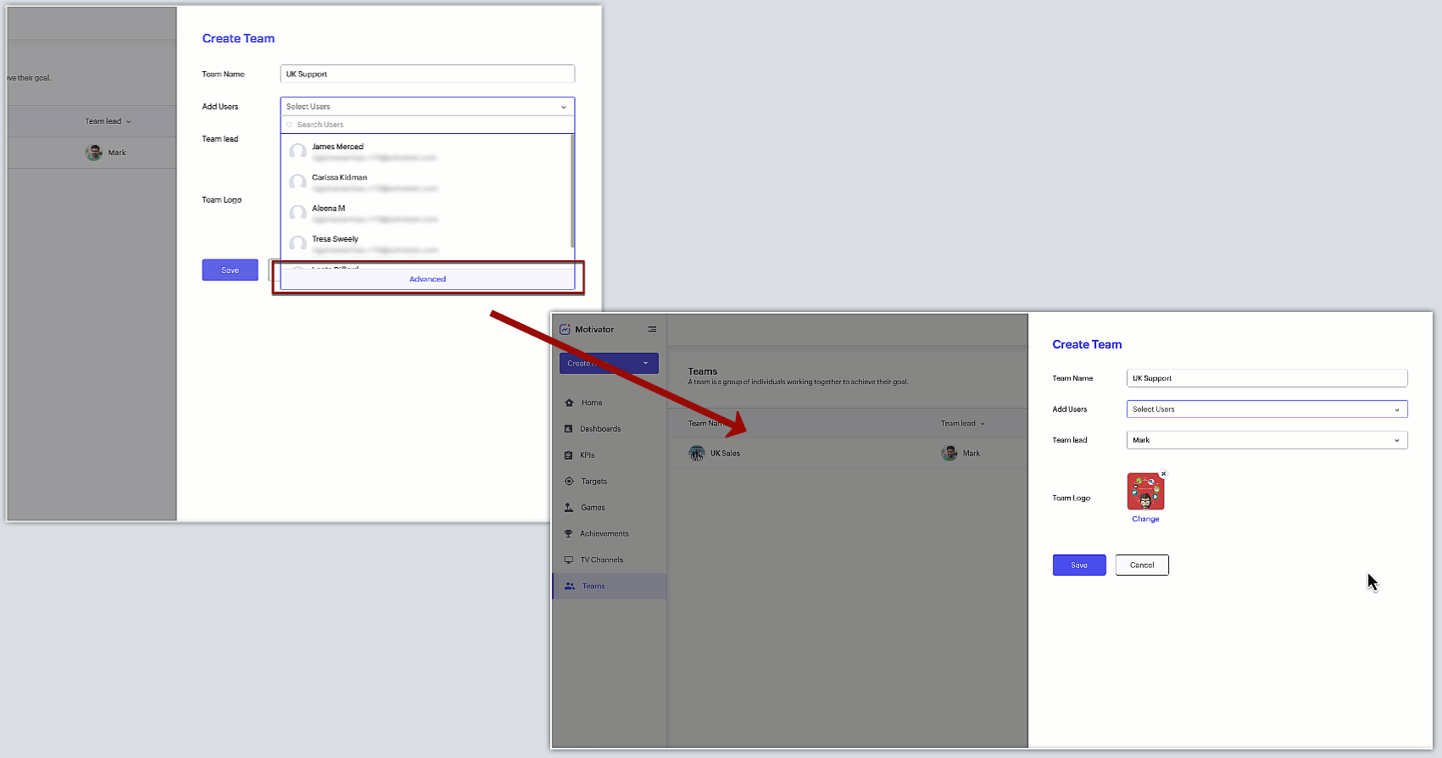Remove team logo with the x icon
Viewport: 1442px width, 758px height.
click(1163, 474)
